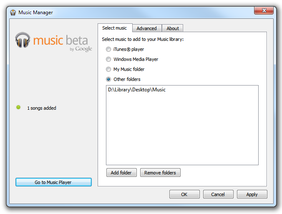This screenshot has width=282, height=214.
Task: Open Go to Music Player
Action: (x=53, y=182)
